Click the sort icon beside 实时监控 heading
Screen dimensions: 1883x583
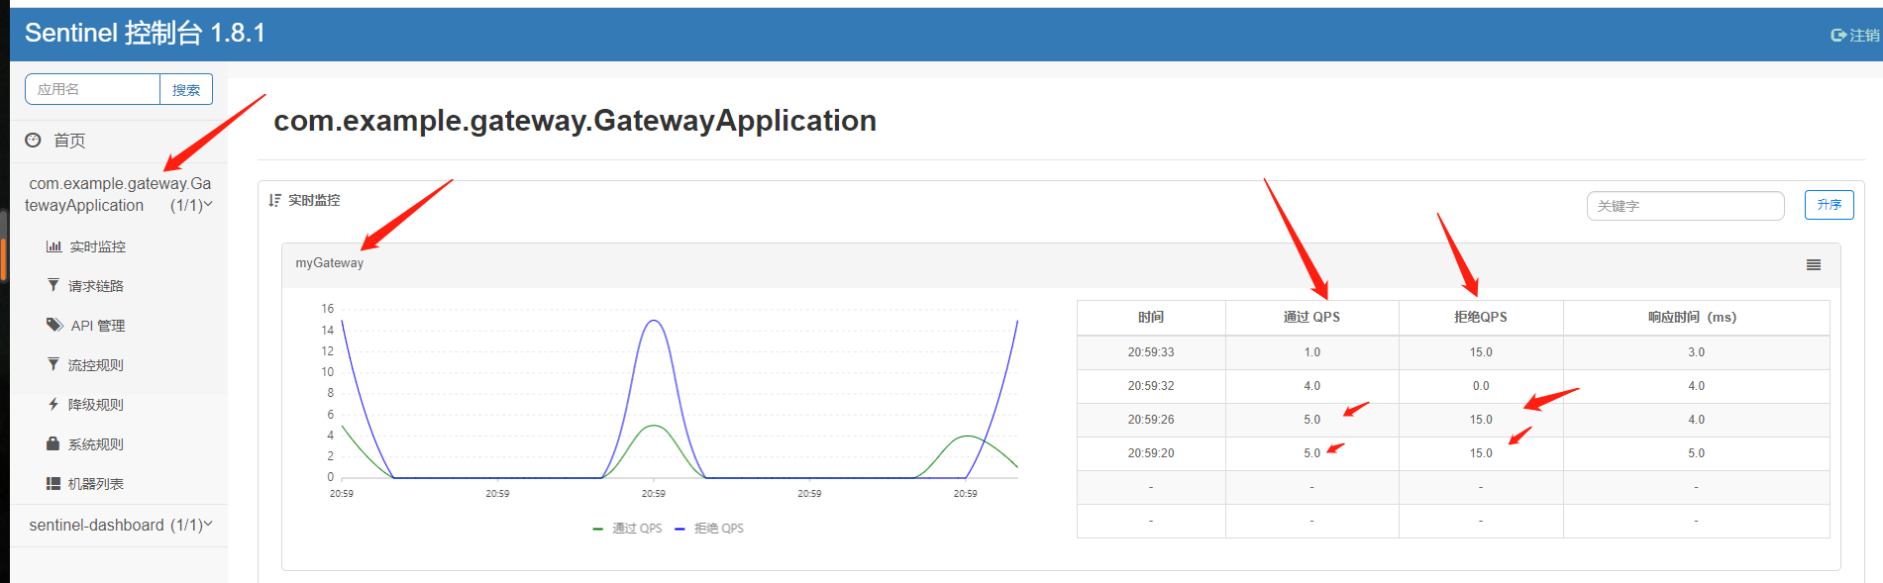(x=274, y=200)
